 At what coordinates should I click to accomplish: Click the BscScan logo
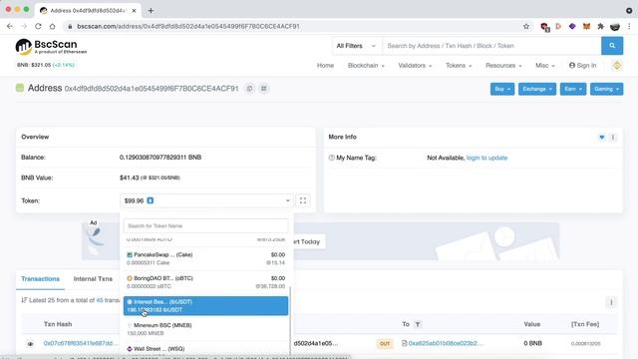pyautogui.click(x=51, y=47)
